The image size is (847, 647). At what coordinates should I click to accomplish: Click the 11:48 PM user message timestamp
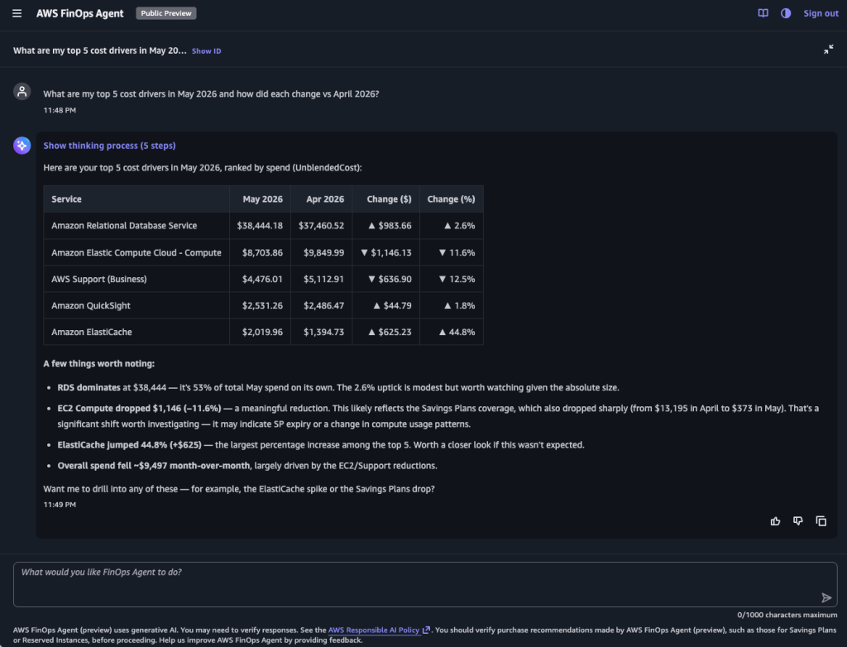pos(60,110)
